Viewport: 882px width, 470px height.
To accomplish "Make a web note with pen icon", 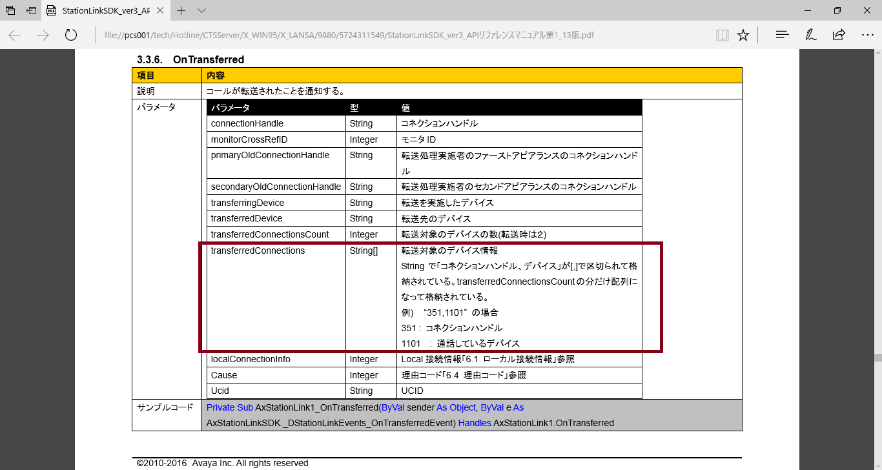I will tap(810, 35).
